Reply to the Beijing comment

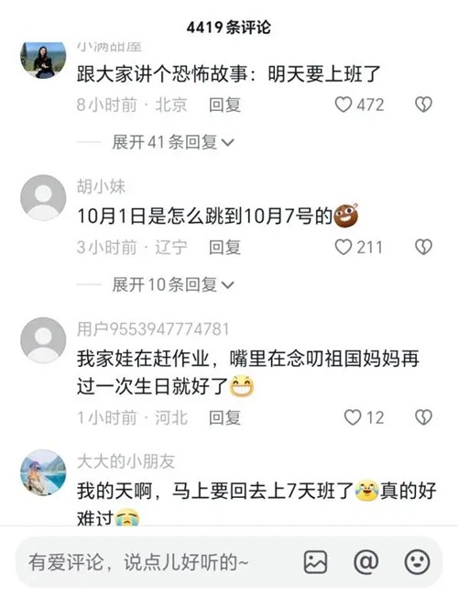coord(224,105)
